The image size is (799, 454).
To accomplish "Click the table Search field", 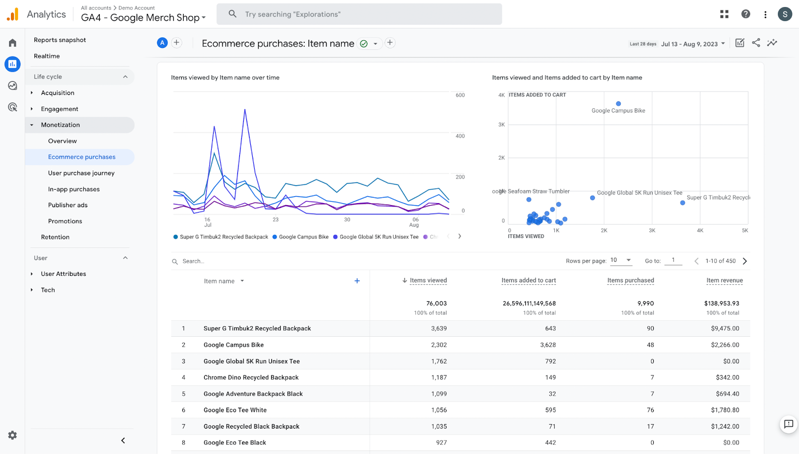I will point(193,261).
